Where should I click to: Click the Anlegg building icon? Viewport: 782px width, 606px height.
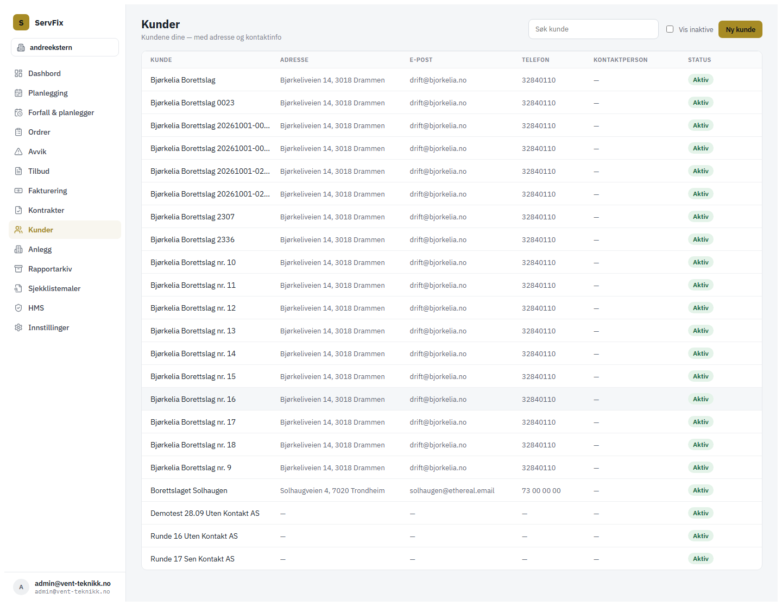pos(18,249)
